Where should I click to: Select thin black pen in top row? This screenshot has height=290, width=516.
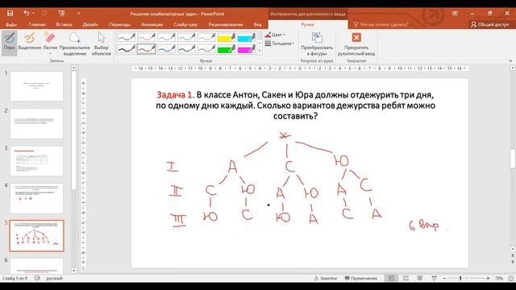click(127, 37)
